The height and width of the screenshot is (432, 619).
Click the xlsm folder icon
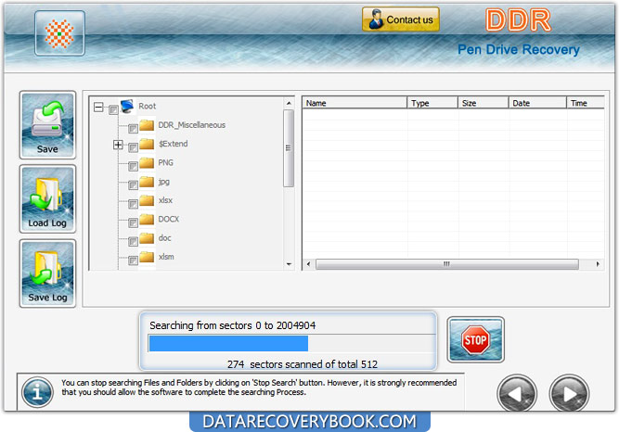[147, 257]
